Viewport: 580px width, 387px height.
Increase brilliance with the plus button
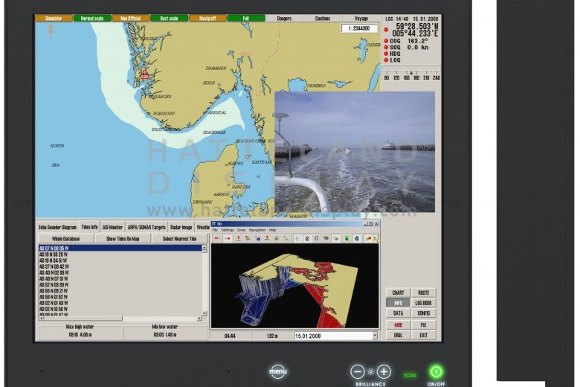click(x=384, y=371)
